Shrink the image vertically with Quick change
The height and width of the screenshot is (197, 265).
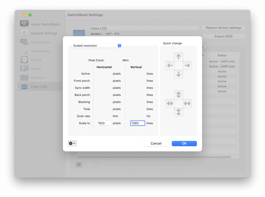click(179, 112)
